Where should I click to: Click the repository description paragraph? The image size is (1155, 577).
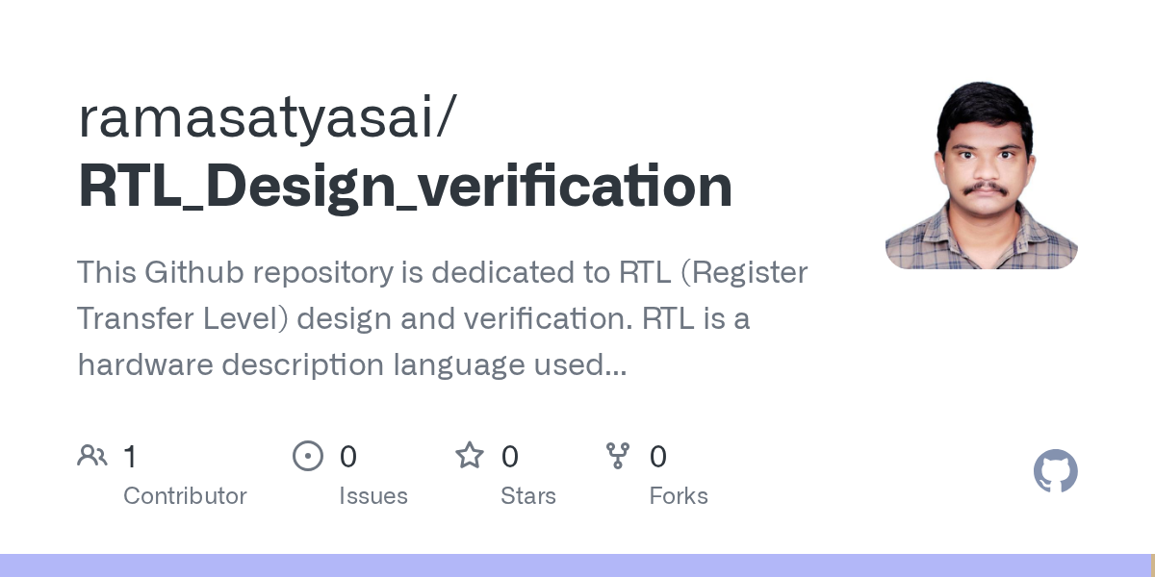click(x=443, y=318)
